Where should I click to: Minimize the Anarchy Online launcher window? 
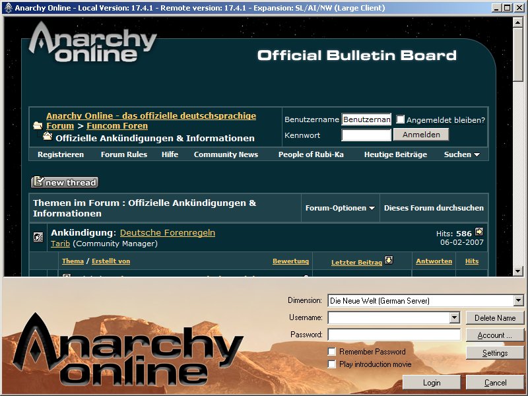click(x=496, y=8)
